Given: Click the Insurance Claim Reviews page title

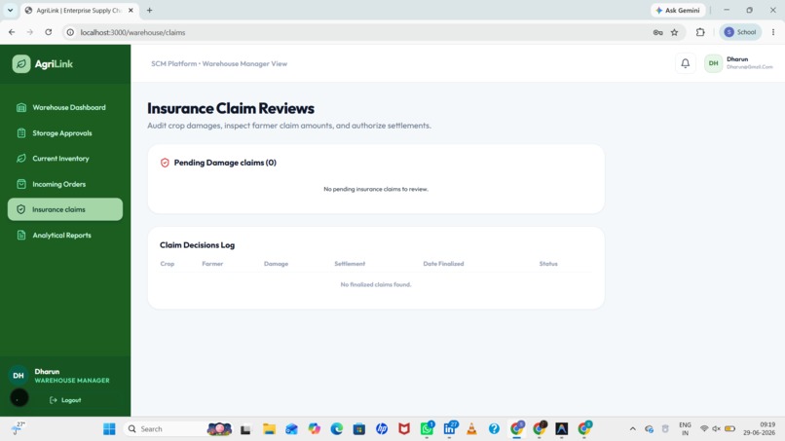Looking at the screenshot, I should 231,108.
